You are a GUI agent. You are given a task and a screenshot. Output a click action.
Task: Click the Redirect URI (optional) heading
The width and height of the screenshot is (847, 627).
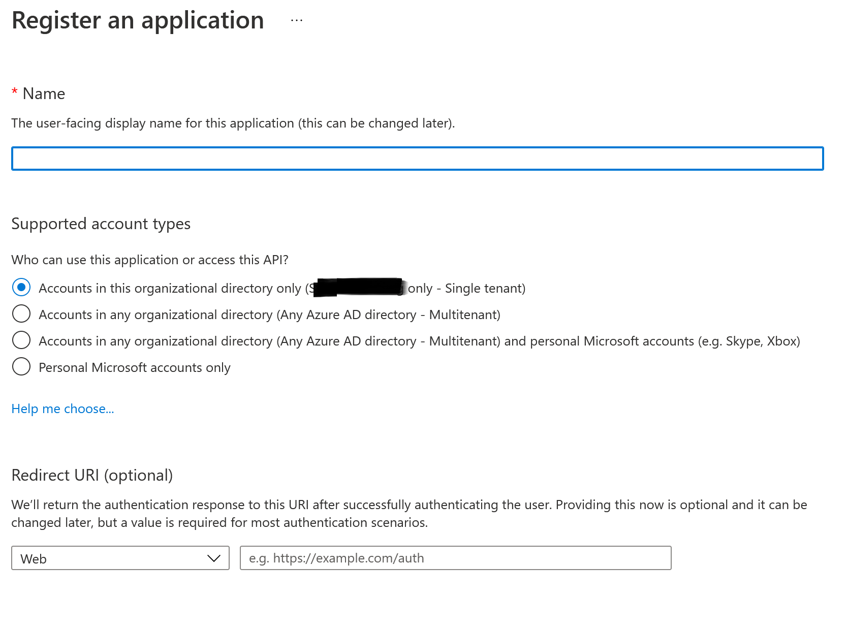click(x=92, y=476)
